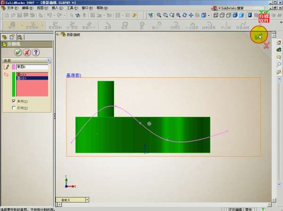Click the 草图 sketch selection field

pyautogui.click(x=32, y=67)
